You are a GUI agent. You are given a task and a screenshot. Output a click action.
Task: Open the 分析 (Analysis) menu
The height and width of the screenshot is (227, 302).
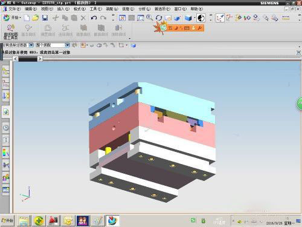(144, 9)
